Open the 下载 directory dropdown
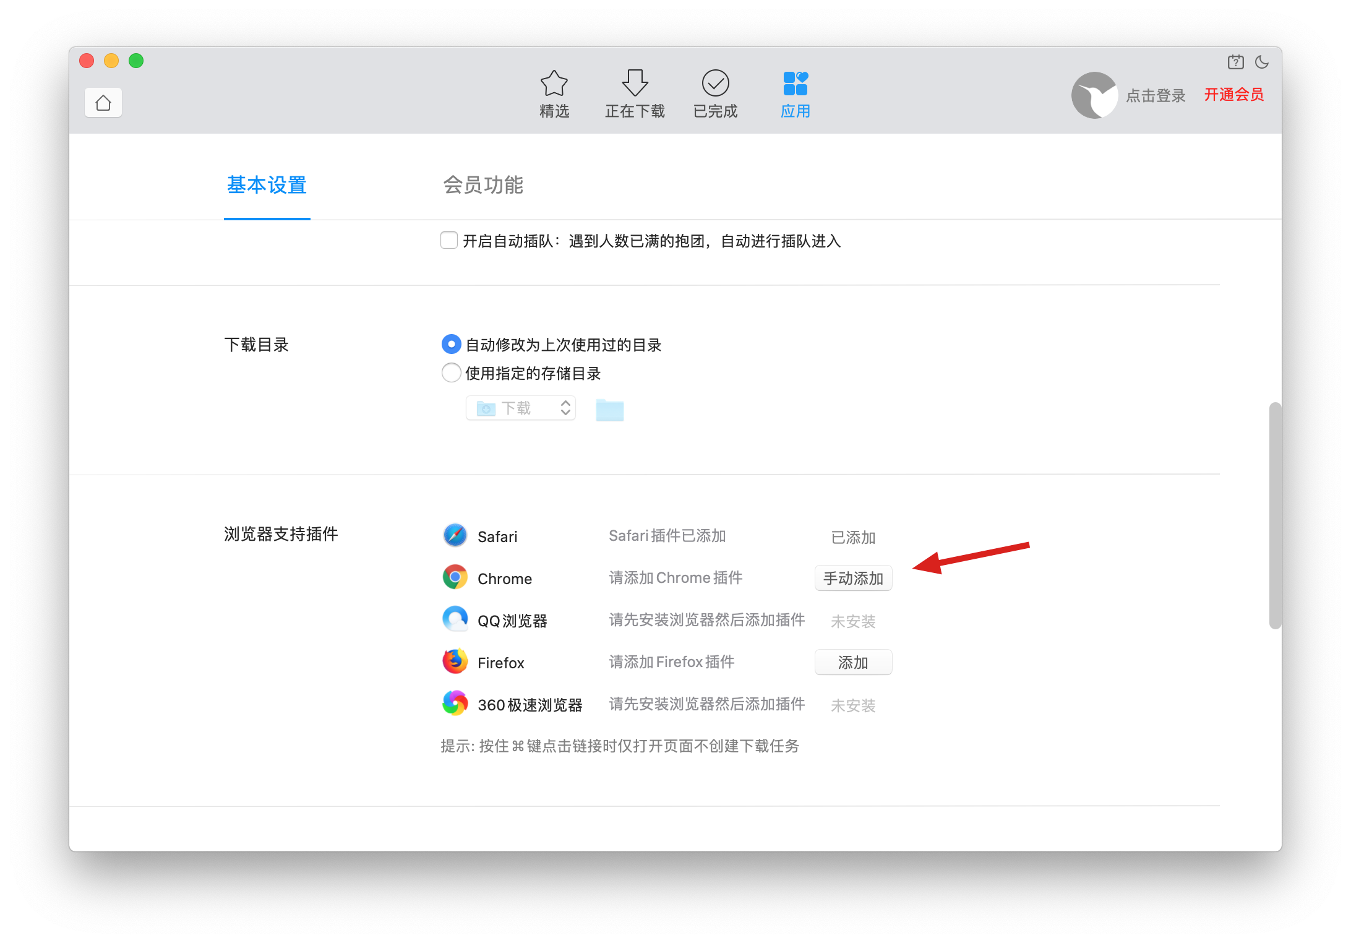 520,407
